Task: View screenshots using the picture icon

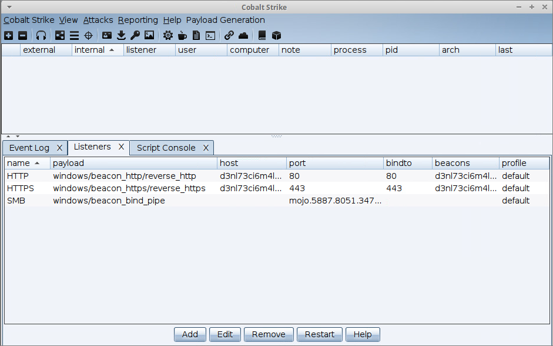Action: pyautogui.click(x=149, y=35)
